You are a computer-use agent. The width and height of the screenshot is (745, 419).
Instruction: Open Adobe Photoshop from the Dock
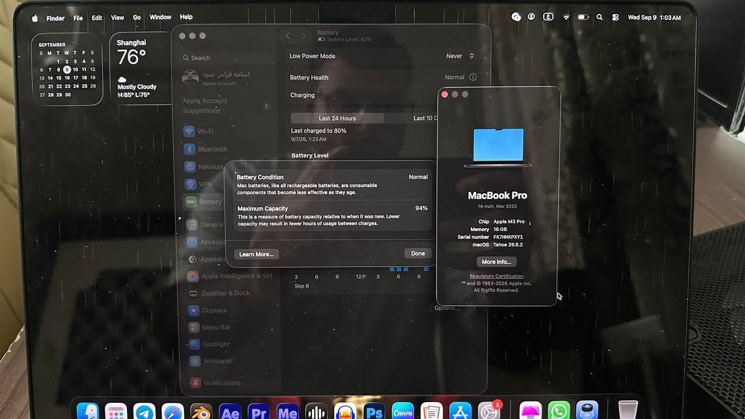point(374,411)
